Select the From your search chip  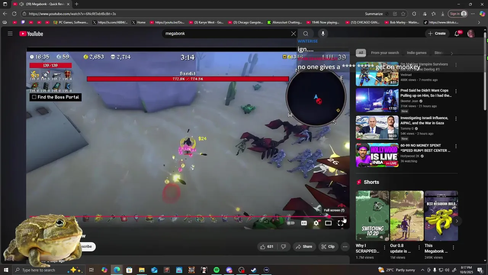pyautogui.click(x=385, y=53)
